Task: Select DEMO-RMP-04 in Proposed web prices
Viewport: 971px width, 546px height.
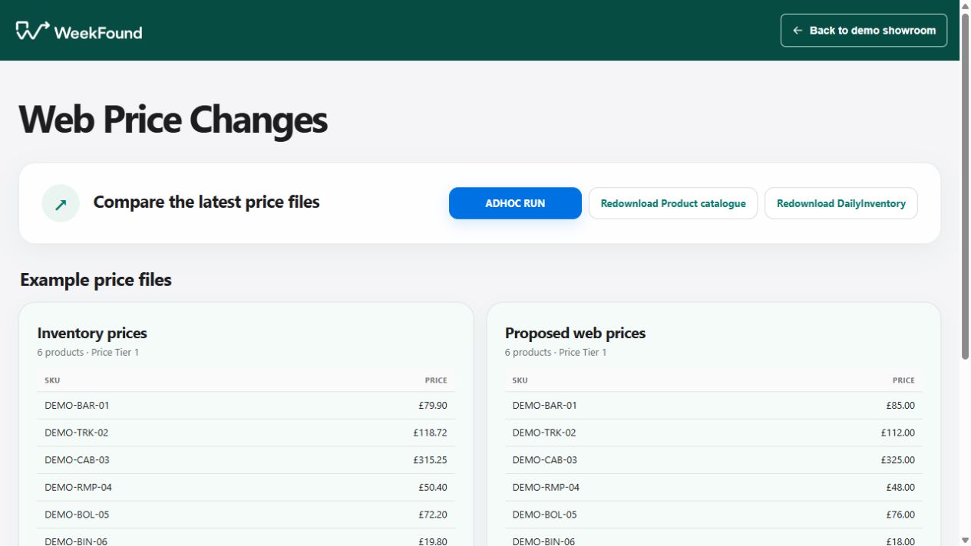Action: 546,488
